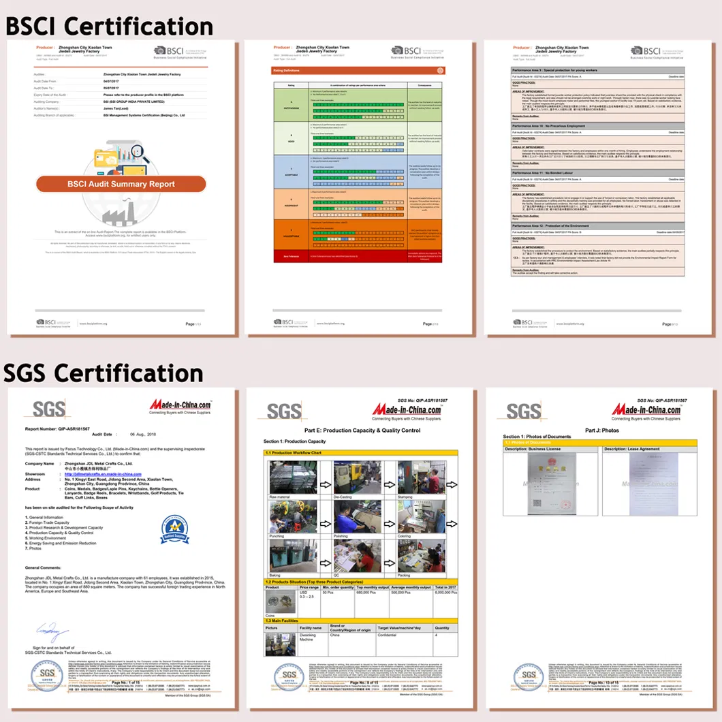Click the orange BSCI Audit Summary Report banner
The width and height of the screenshot is (722, 722).
(121, 184)
